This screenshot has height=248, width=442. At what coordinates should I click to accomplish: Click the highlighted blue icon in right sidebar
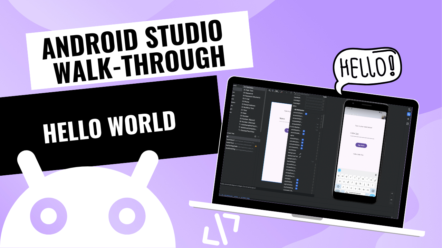click(409, 114)
